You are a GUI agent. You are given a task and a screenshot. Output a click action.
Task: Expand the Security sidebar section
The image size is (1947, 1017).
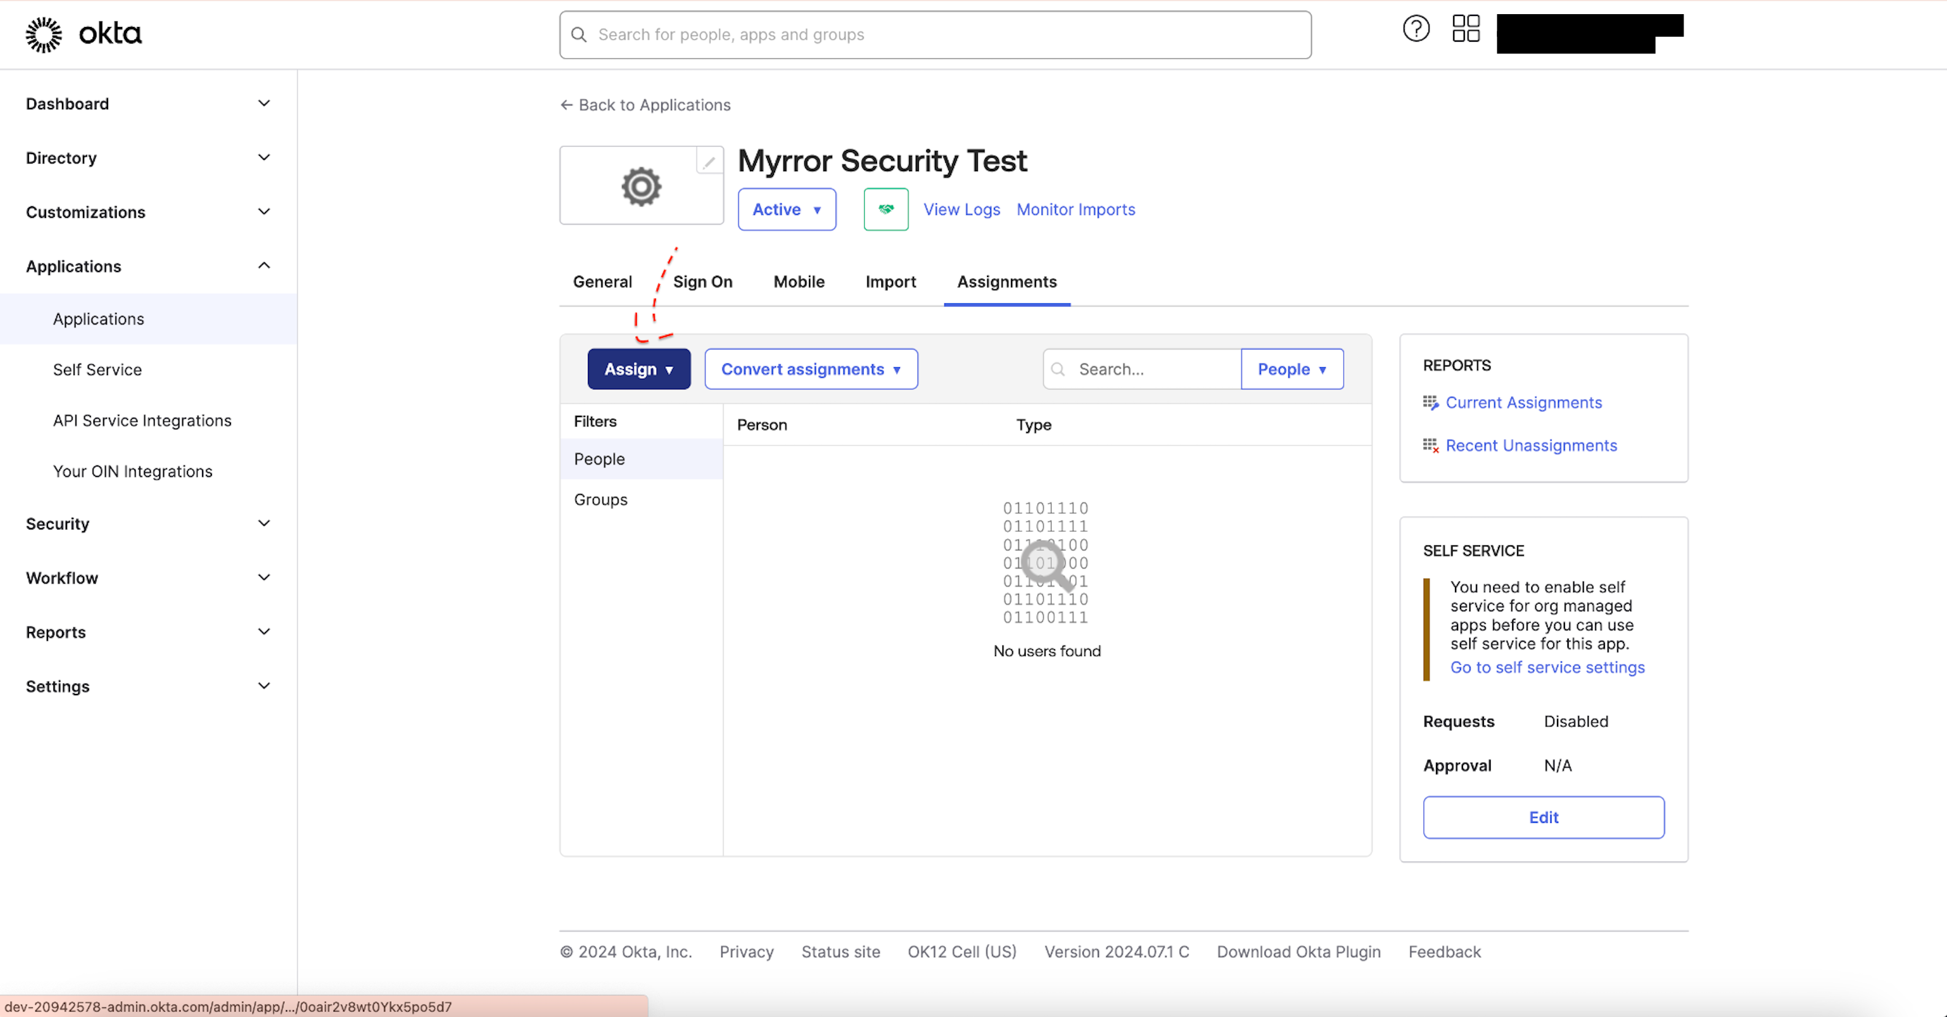coord(148,524)
